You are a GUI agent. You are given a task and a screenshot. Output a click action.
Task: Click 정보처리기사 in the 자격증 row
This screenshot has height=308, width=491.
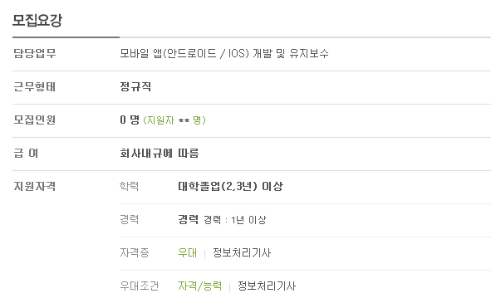(242, 252)
